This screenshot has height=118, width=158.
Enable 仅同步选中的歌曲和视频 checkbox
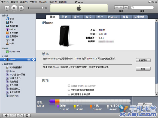(69, 90)
